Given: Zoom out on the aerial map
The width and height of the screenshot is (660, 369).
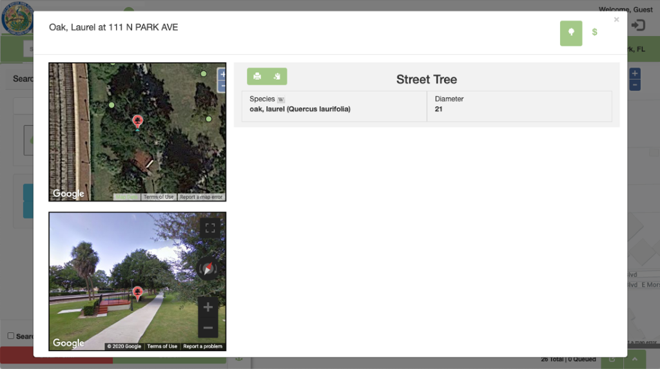Looking at the screenshot, I should 222,86.
